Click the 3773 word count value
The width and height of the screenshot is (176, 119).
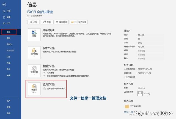point(140,43)
